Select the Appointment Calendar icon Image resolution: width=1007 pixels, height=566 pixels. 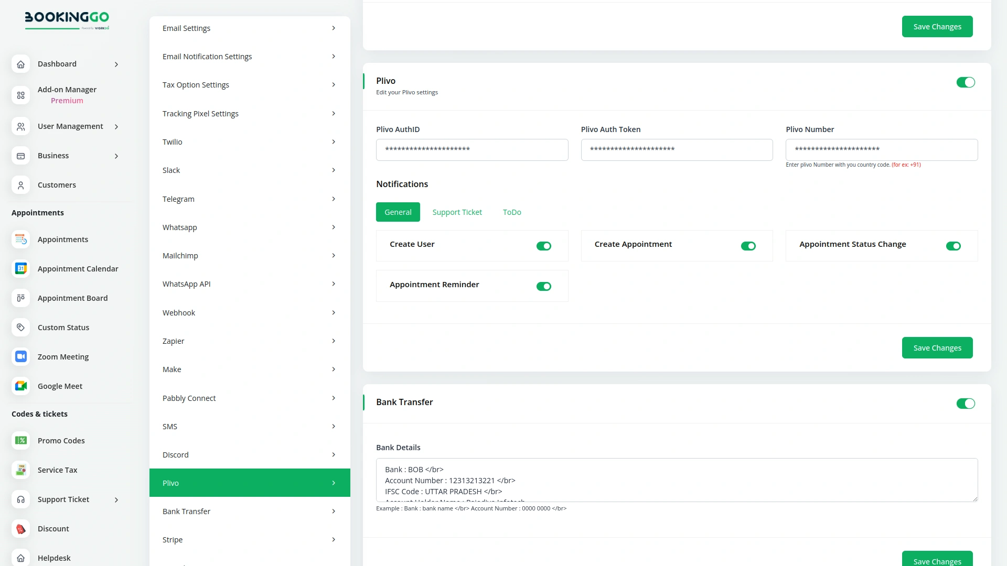click(x=20, y=268)
